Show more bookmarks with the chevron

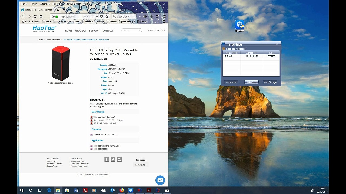164,22
